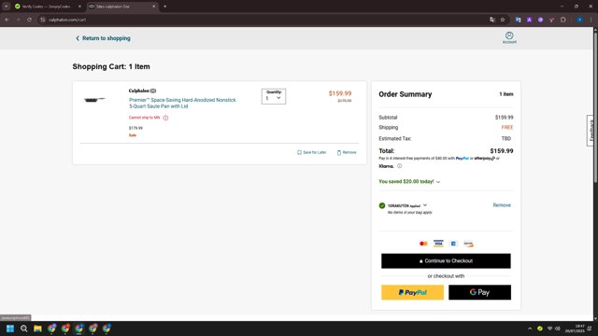The height and width of the screenshot is (336, 598).
Task: Open a new browser tab
Action: click(x=164, y=7)
